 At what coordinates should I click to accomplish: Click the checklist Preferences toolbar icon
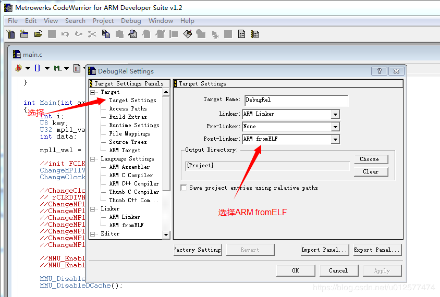coord(241,34)
